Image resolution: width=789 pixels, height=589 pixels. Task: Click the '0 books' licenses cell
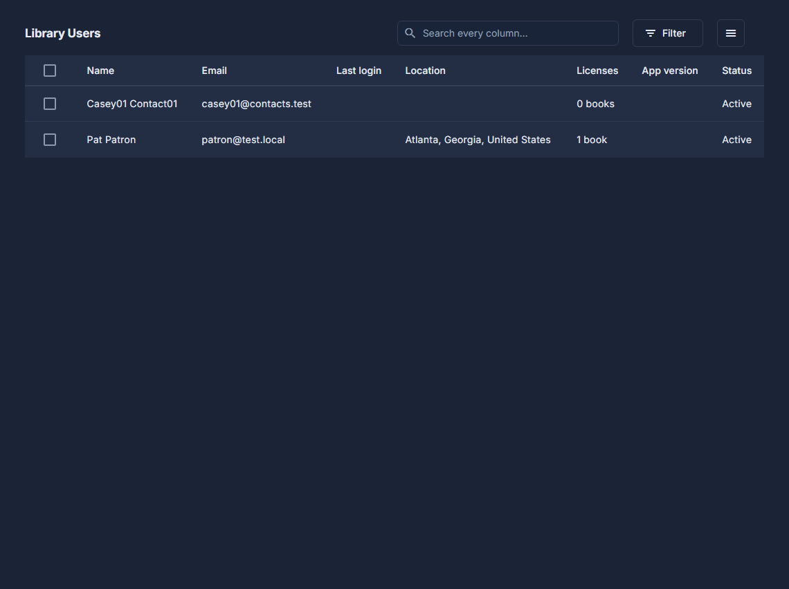[x=595, y=104]
